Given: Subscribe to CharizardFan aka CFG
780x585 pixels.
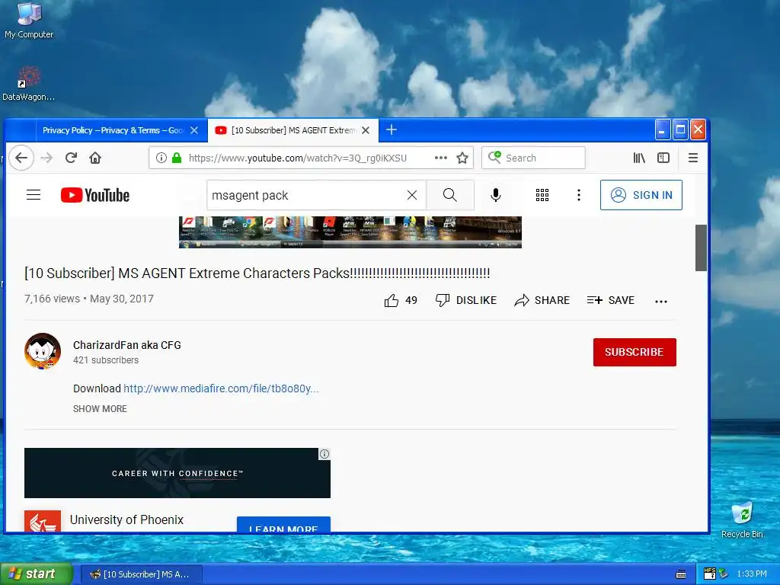Looking at the screenshot, I should click(635, 352).
